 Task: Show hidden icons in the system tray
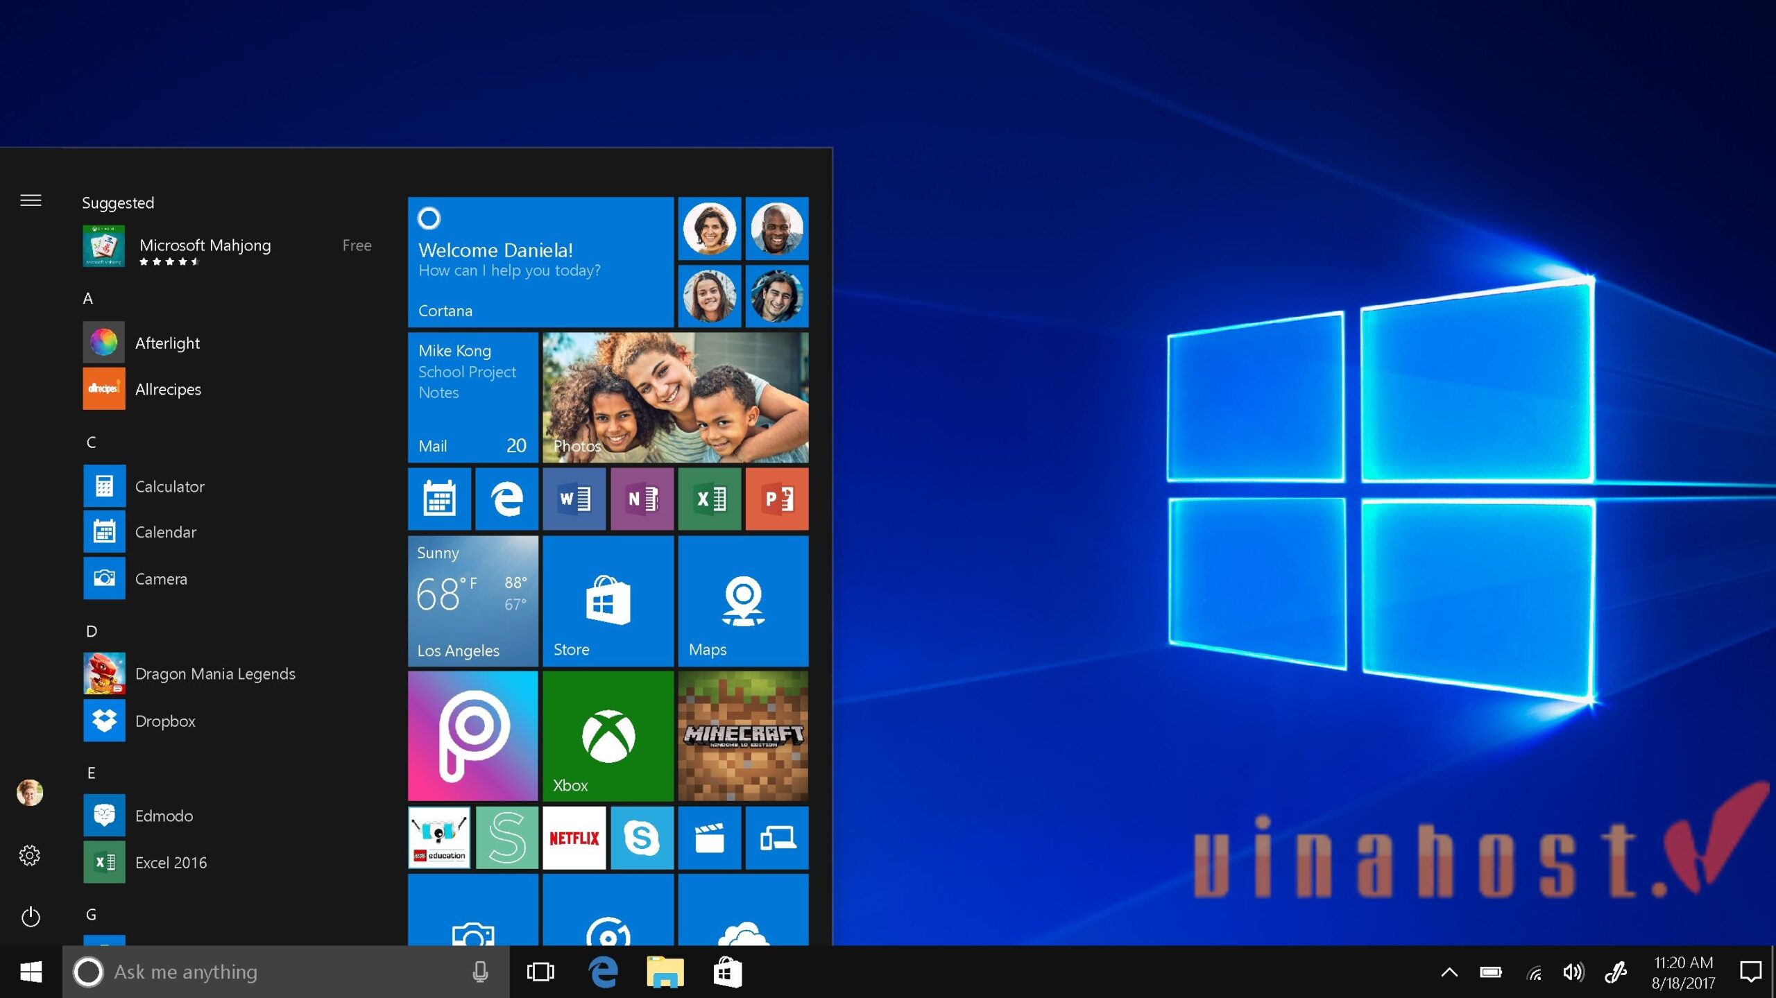pyautogui.click(x=1449, y=972)
